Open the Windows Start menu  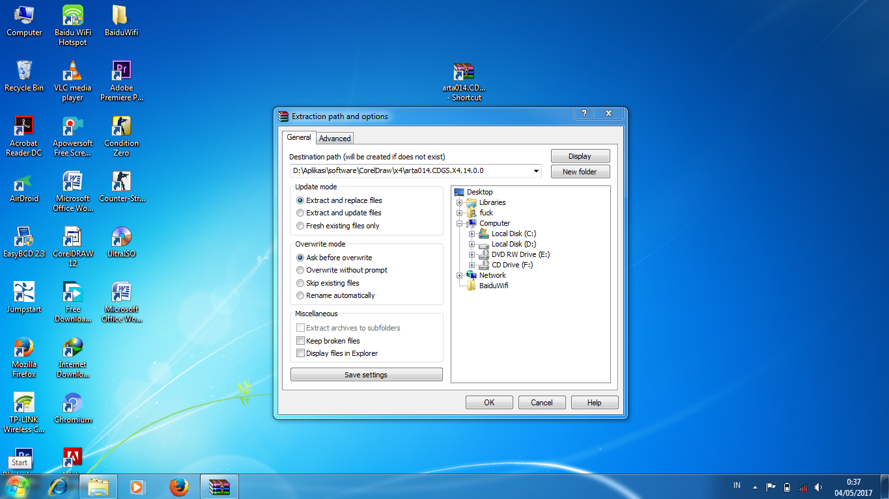(18, 486)
